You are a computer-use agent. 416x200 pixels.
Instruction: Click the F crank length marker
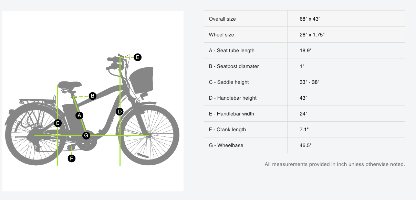(x=71, y=158)
